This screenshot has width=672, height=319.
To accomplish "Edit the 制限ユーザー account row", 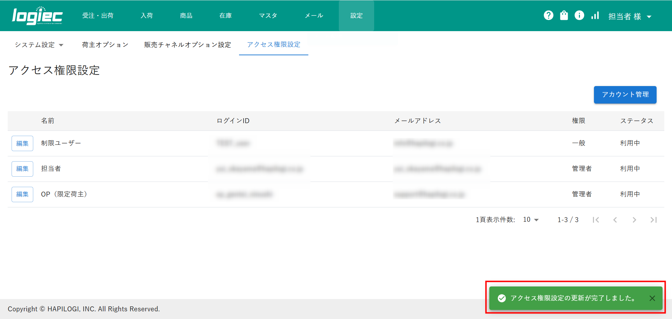I will 22,143.
